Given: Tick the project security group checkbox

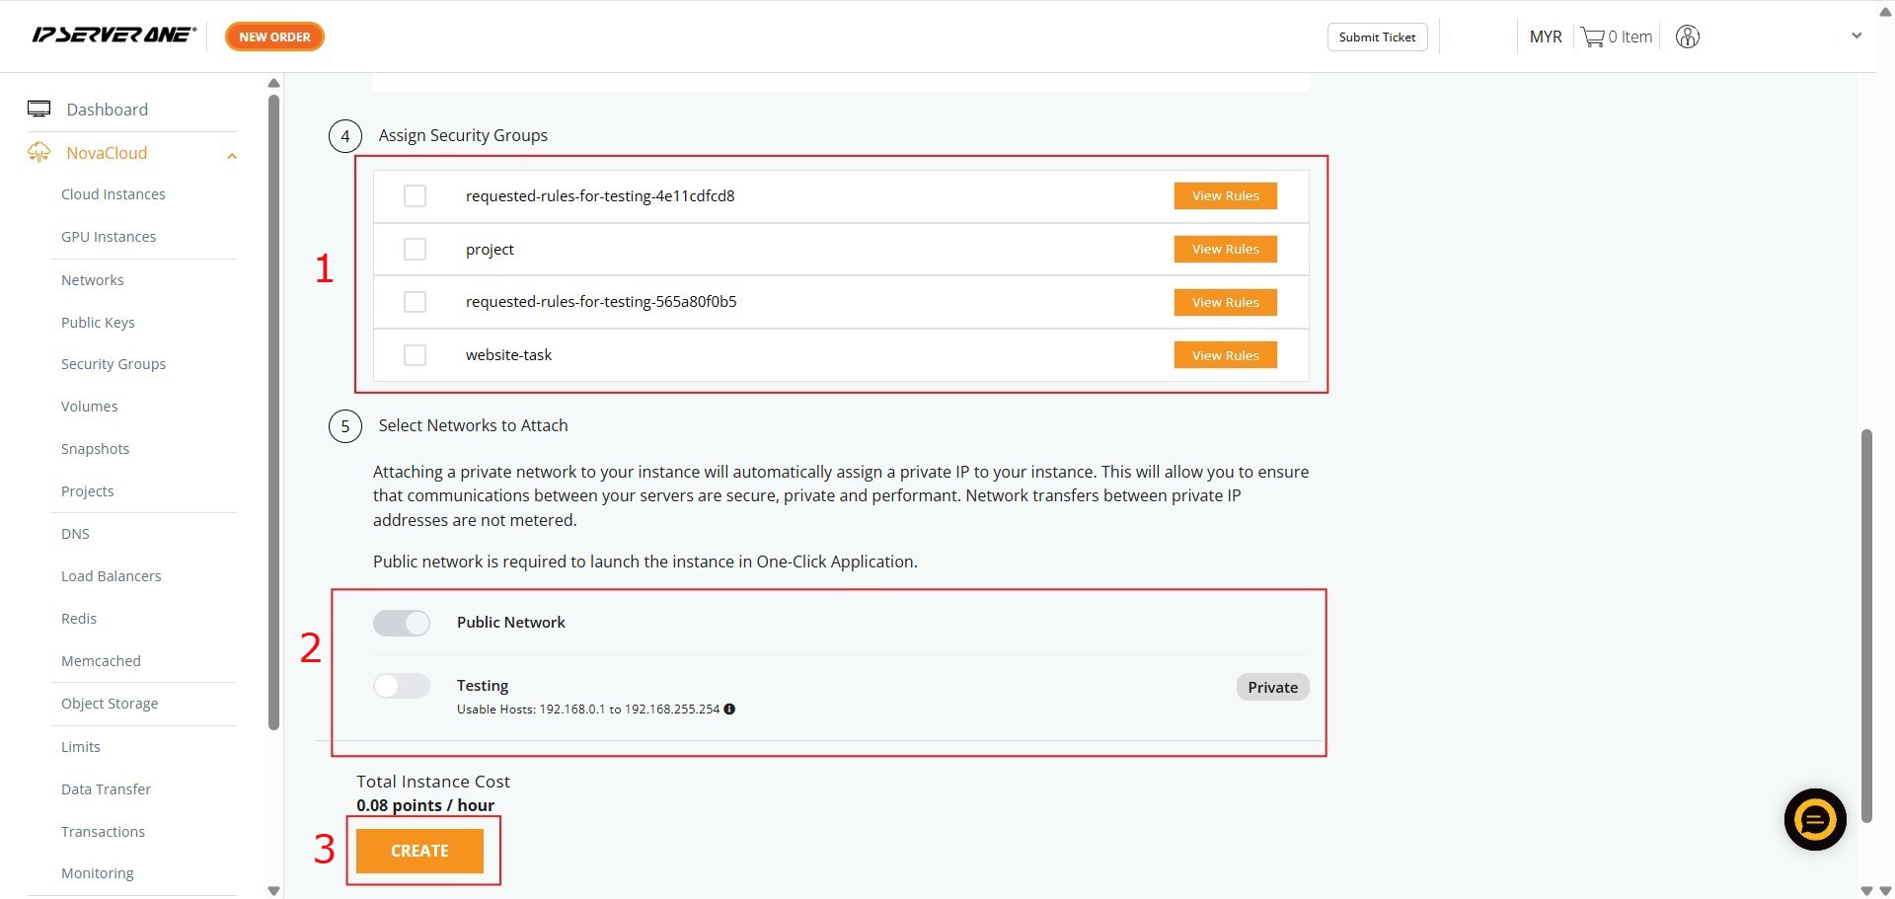Looking at the screenshot, I should (x=416, y=250).
